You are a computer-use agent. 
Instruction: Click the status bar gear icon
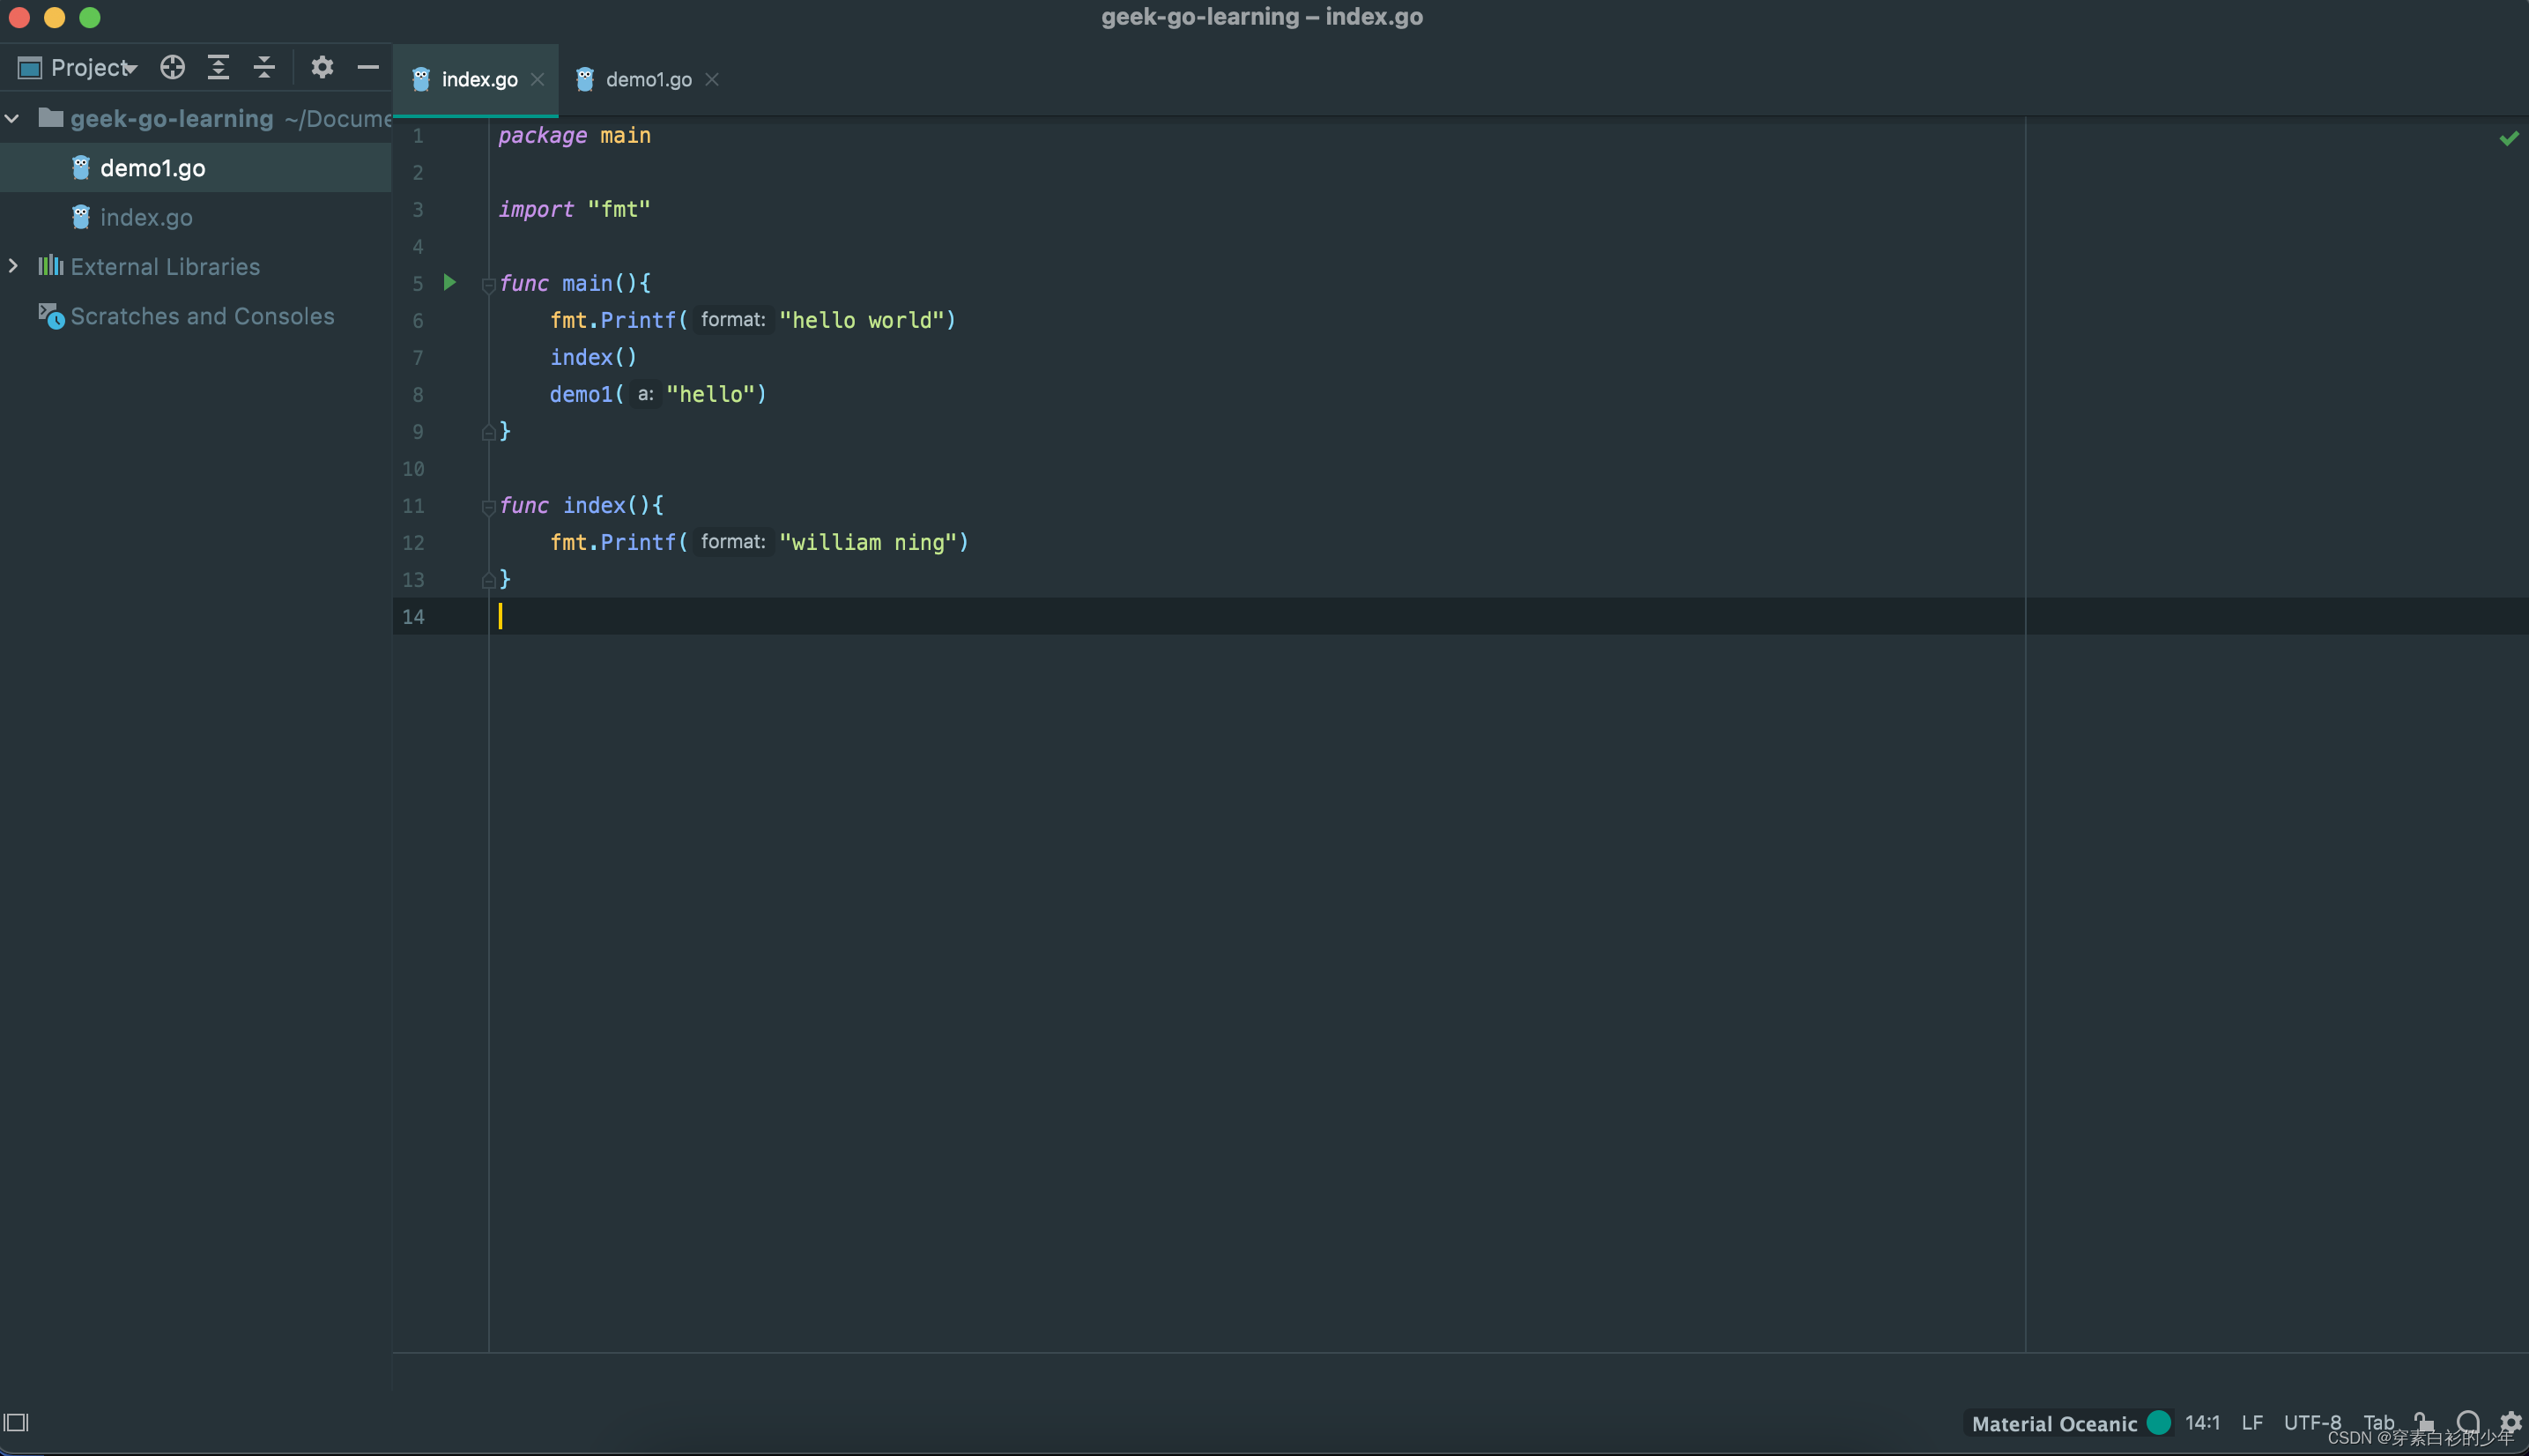[2510, 1421]
